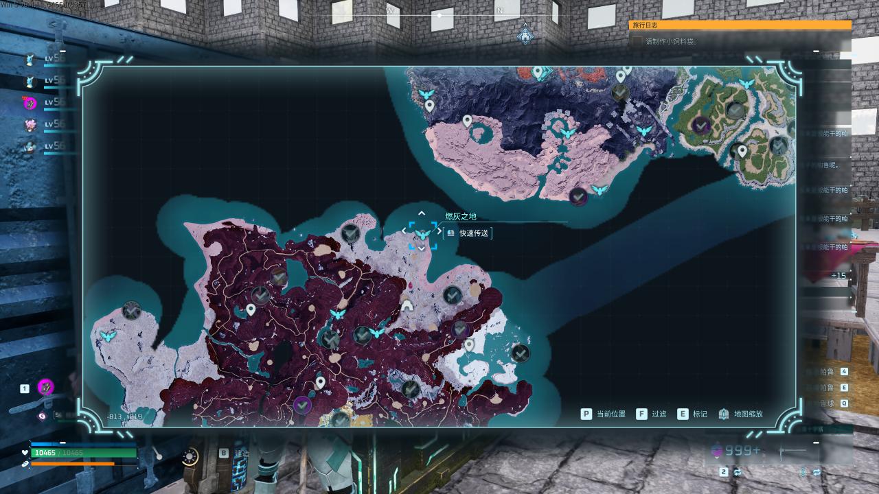
Task: Select the highlighted 燃灰之地 fast travel eagle
Action: [x=422, y=235]
